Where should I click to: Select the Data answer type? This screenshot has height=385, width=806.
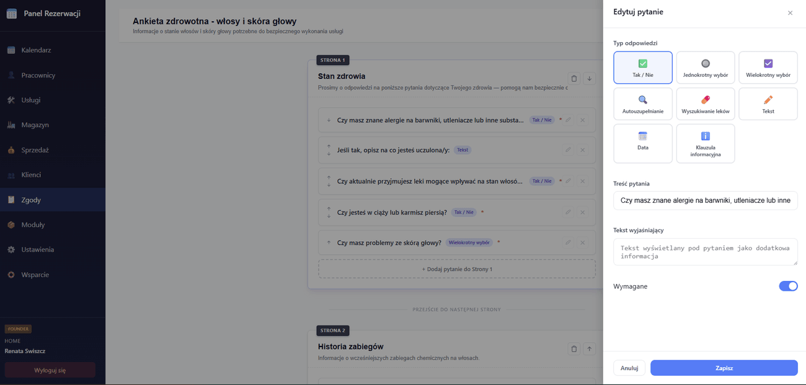point(642,143)
